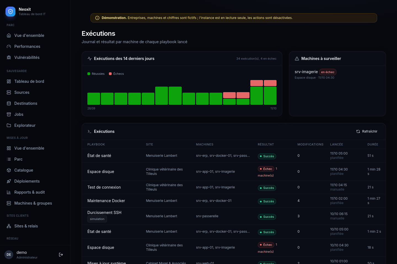Open srv-imagerie in Machines à surveiller
Image resolution: width=397 pixels, height=264 pixels.
(x=306, y=72)
